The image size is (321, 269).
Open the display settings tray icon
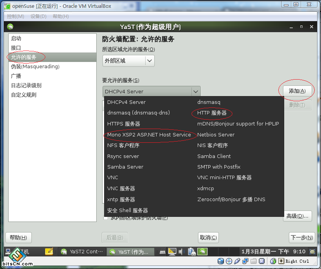[172, 252]
